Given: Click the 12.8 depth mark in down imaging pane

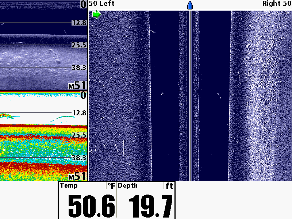Looking at the screenshot, I should (x=79, y=23).
